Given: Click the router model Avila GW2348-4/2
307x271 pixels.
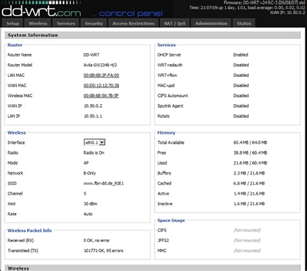Looking at the screenshot, I should coord(100,65).
